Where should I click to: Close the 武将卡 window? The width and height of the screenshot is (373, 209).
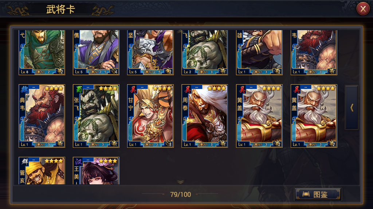(363, 9)
